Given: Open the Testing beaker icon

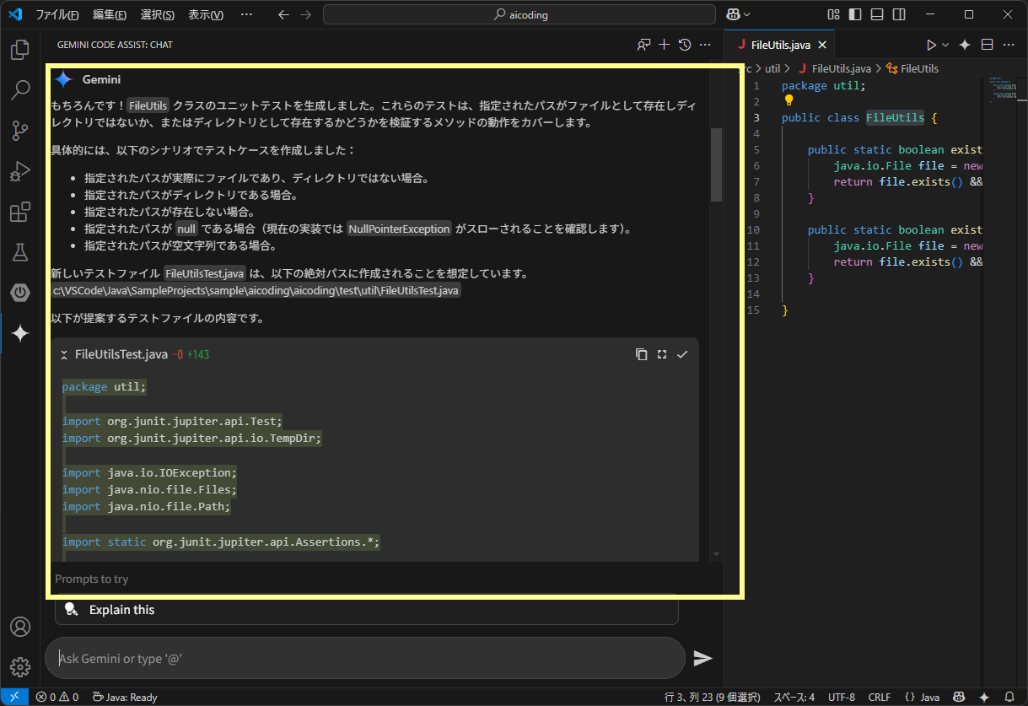Looking at the screenshot, I should (20, 252).
